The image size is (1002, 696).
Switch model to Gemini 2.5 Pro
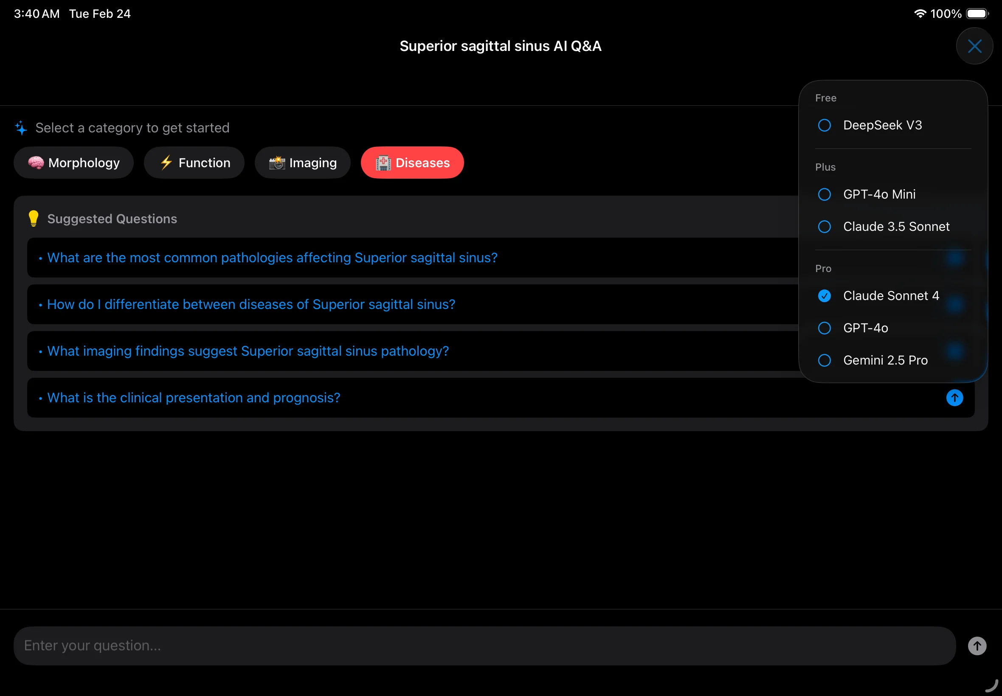coord(885,360)
